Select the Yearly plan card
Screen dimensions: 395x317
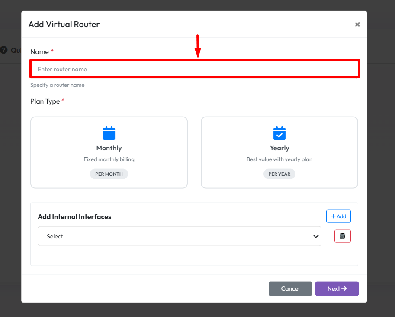279,152
